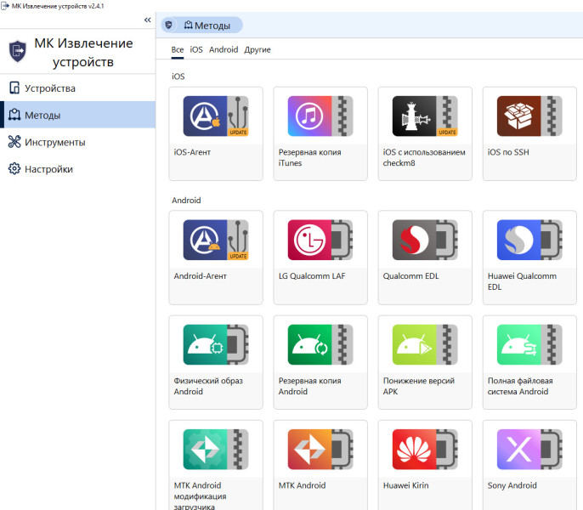Click the 'Понижение версий APK' label

[419, 386]
